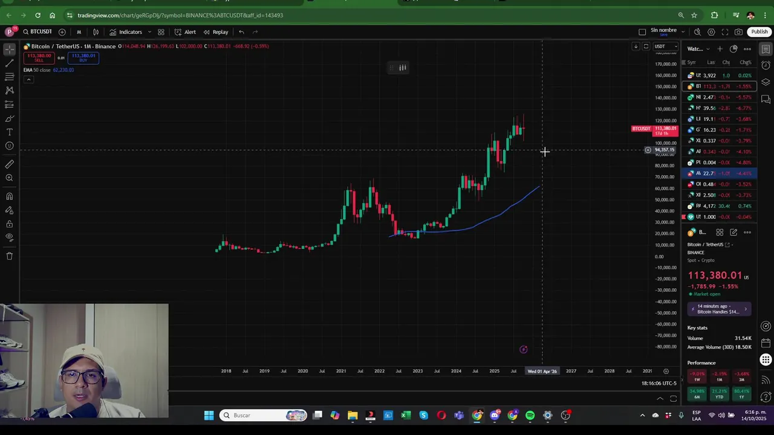The image size is (774, 435).
Task: Open watchlist more options ellipsis
Action: pyautogui.click(x=747, y=49)
